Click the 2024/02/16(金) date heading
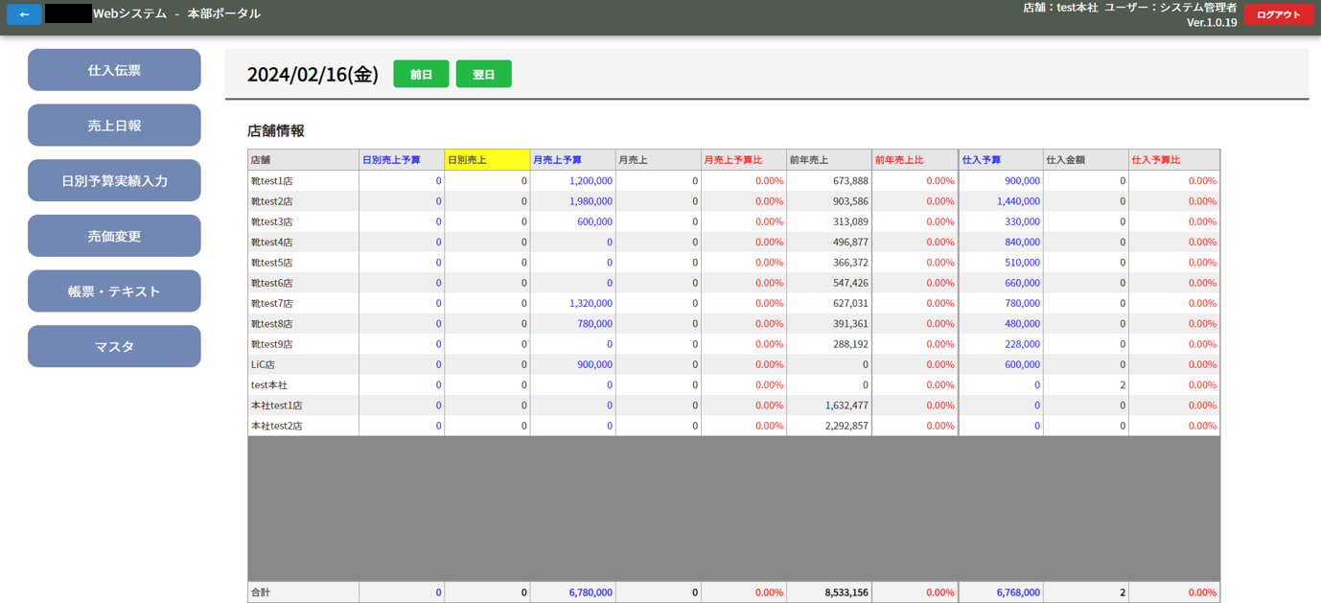This screenshot has height=603, width=1321. [313, 74]
